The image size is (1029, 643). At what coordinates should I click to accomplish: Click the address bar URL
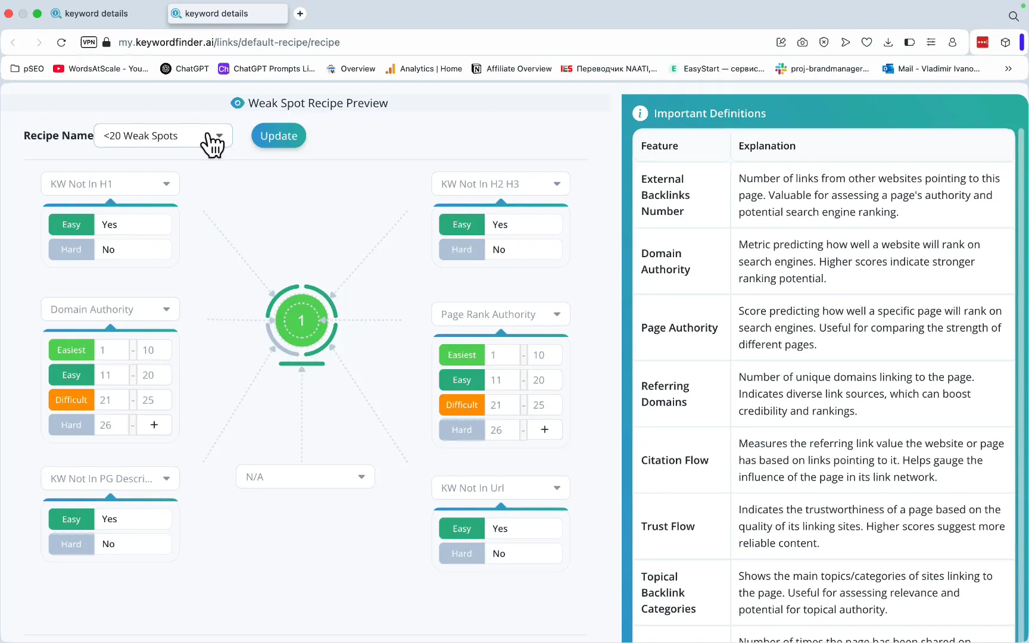click(x=229, y=42)
